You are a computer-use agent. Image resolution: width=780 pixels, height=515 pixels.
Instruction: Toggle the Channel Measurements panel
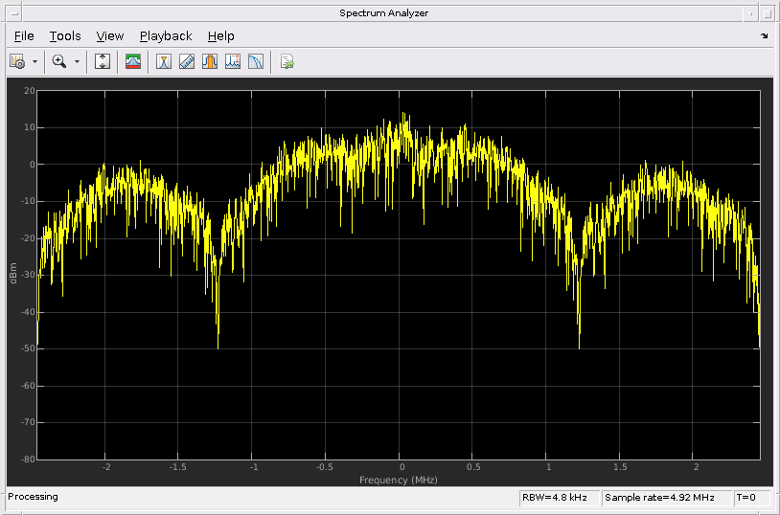(210, 61)
